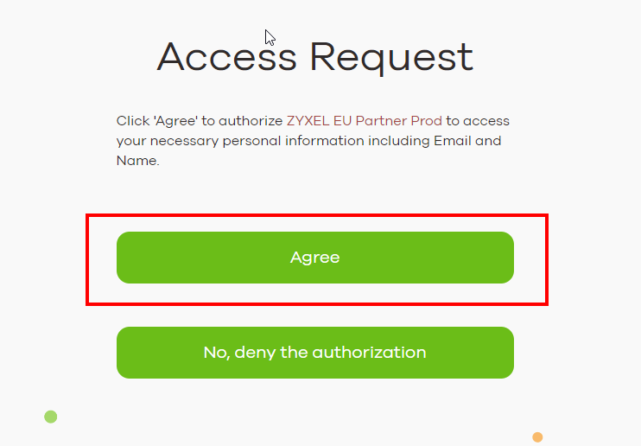Viewport: 641px width, 446px height.
Task: Click the small green dot decoration
Action: click(x=51, y=417)
